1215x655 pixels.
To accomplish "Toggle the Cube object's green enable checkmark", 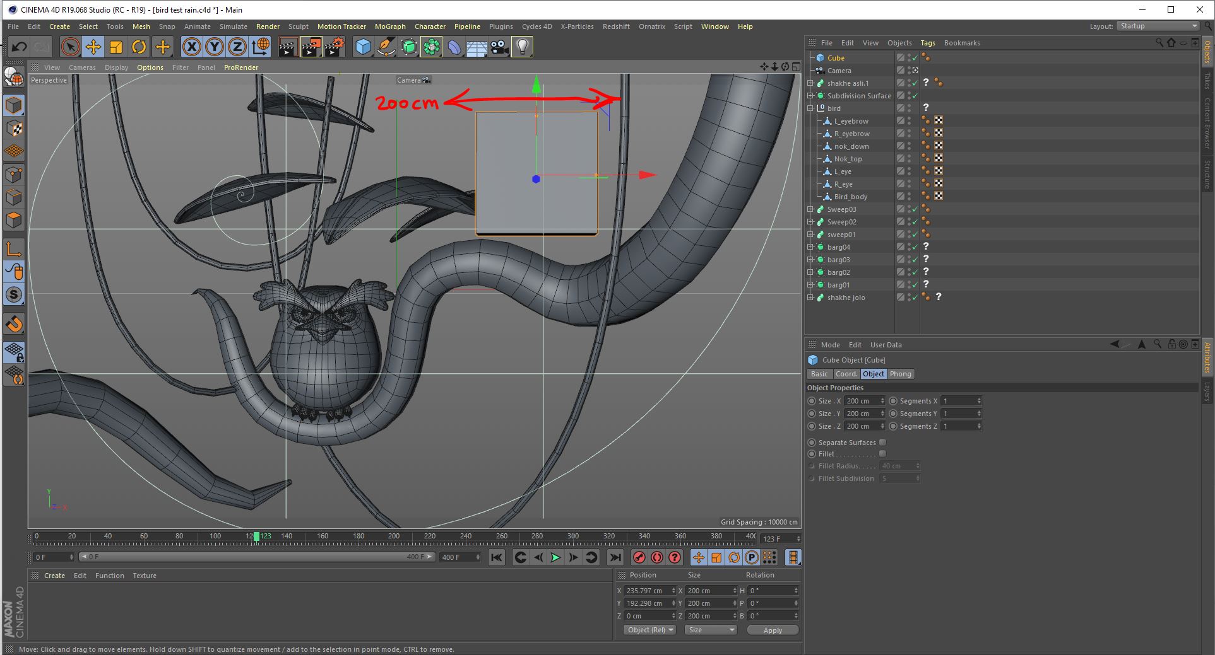I will (x=915, y=58).
